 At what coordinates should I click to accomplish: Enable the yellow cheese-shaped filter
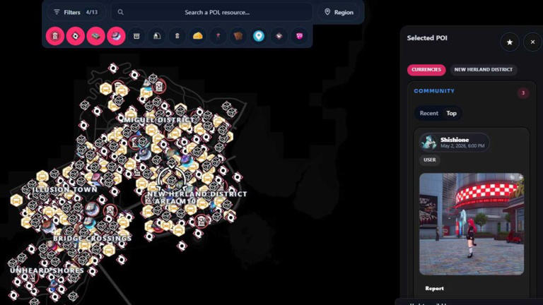(x=198, y=36)
